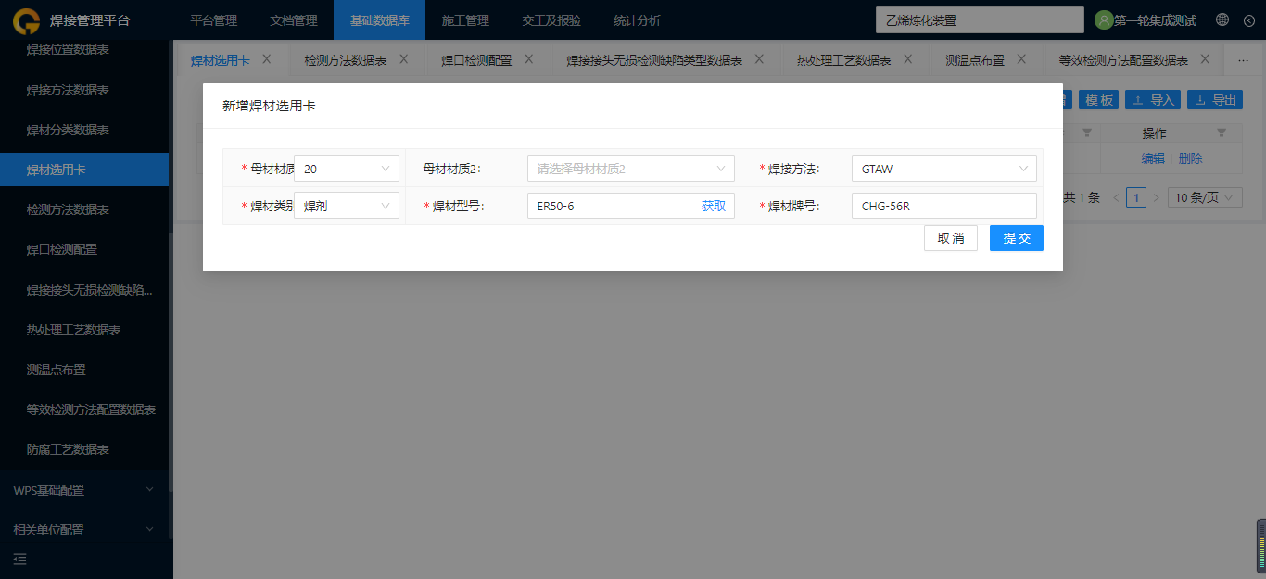Click the filter icon left of the 操作 column
Screen dimensions: 1266x579
point(1087,133)
